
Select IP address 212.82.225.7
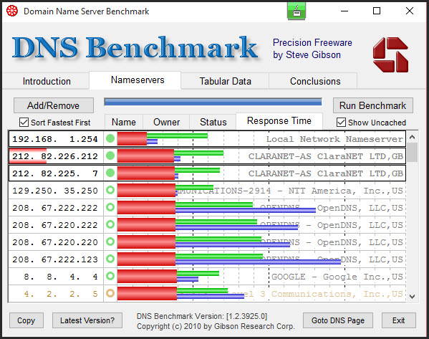[55, 173]
